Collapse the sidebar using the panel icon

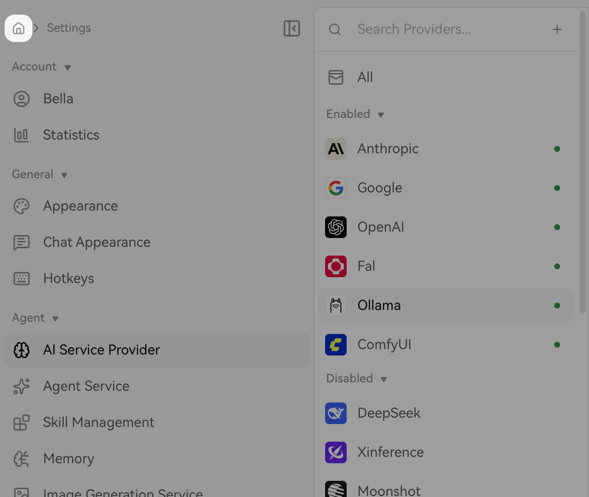pyautogui.click(x=291, y=28)
